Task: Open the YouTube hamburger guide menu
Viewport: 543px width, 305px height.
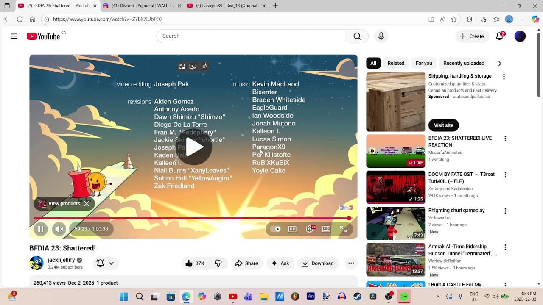Action: coord(14,36)
